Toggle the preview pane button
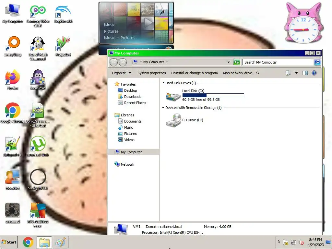This screenshot has height=249, width=332. pos(305,73)
